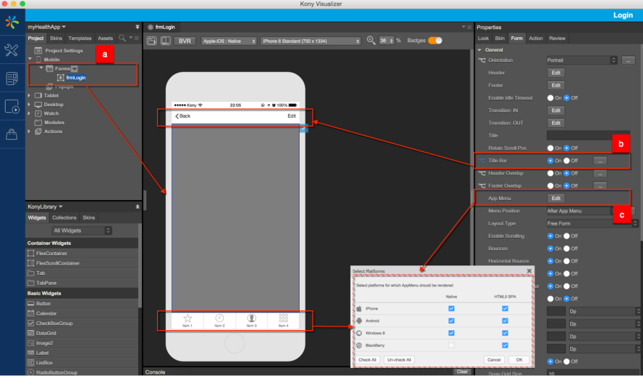
Task: Click the Header Overlap fork icon
Action: pyautogui.click(x=482, y=173)
